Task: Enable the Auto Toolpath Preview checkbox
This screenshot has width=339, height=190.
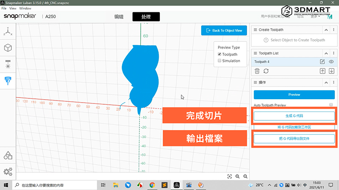Action: 331,105
